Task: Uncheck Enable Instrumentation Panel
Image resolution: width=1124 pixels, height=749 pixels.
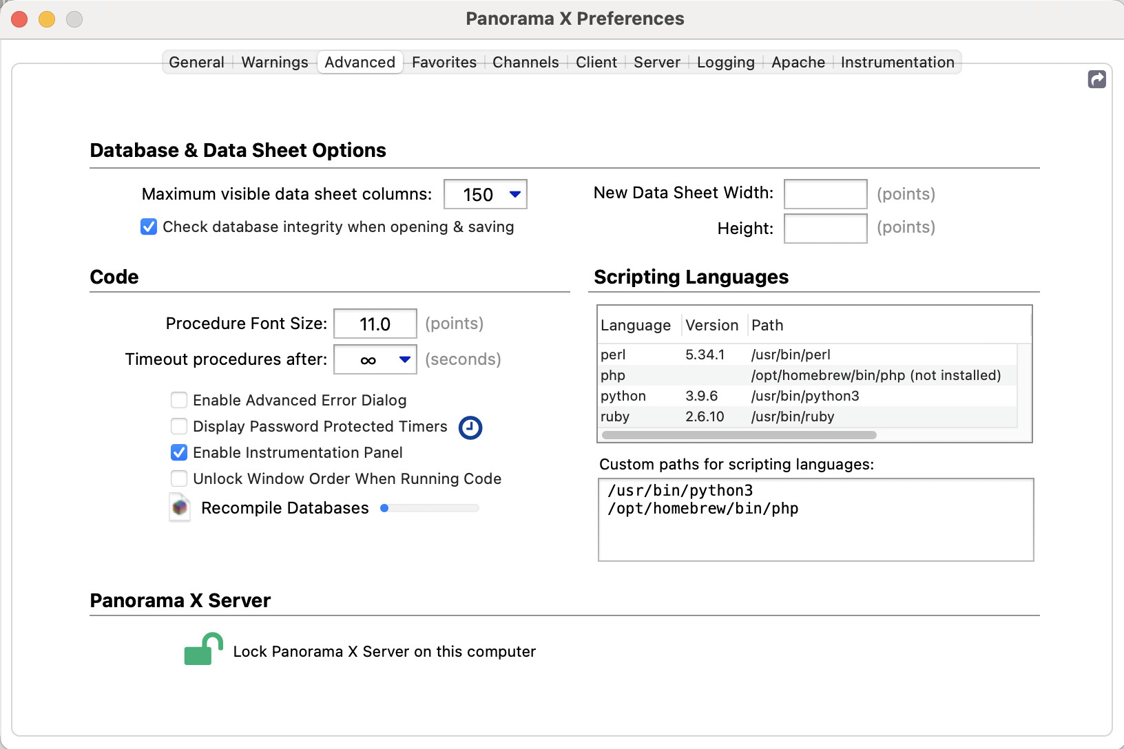Action: point(179,452)
